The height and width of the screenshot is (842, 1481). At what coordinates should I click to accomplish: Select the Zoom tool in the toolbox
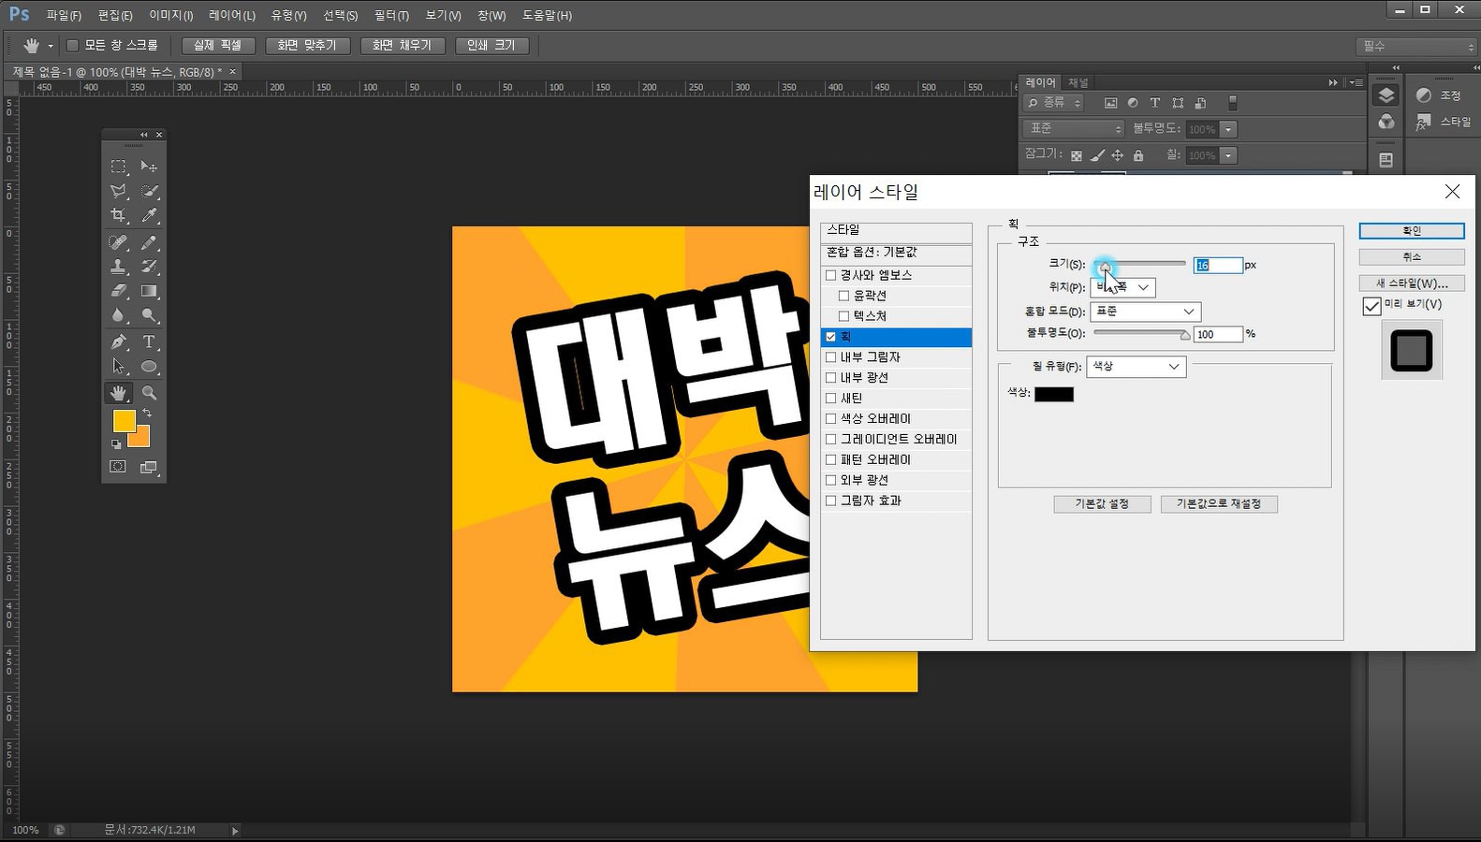tap(149, 393)
